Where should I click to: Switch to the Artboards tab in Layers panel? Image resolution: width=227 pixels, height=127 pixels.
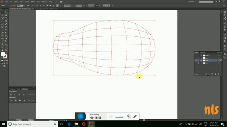[x=203, y=53]
